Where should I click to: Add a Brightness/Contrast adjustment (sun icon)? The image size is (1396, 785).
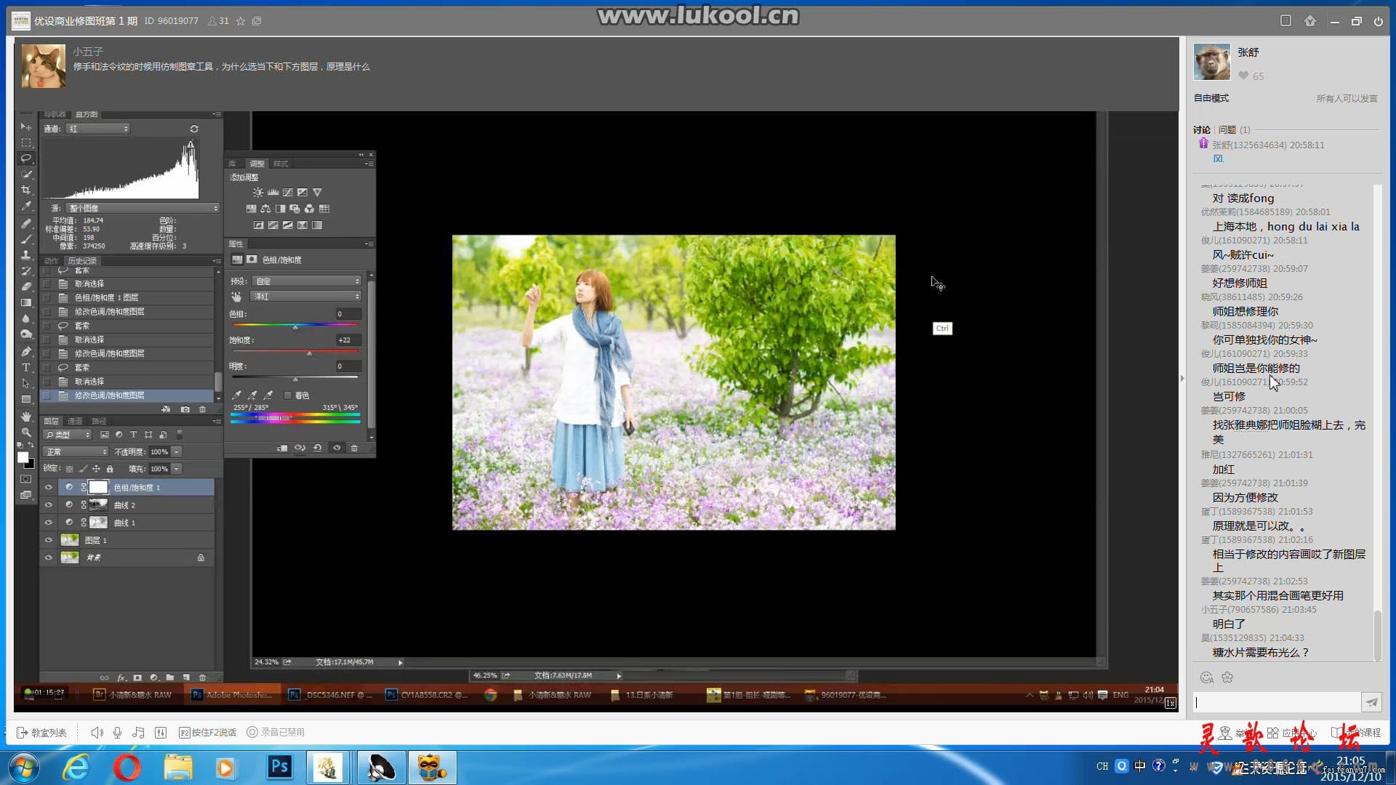pyautogui.click(x=258, y=193)
